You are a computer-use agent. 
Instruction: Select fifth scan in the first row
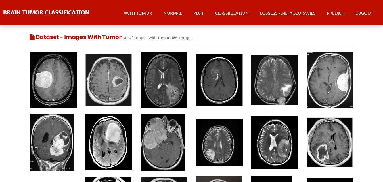coord(275,80)
